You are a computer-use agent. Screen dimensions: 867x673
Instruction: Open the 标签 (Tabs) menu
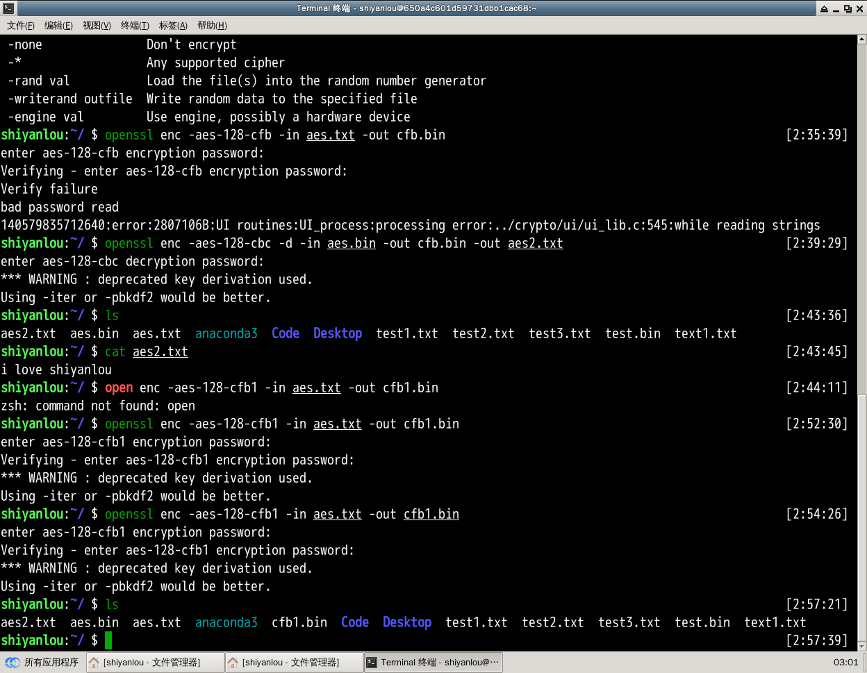click(x=173, y=26)
